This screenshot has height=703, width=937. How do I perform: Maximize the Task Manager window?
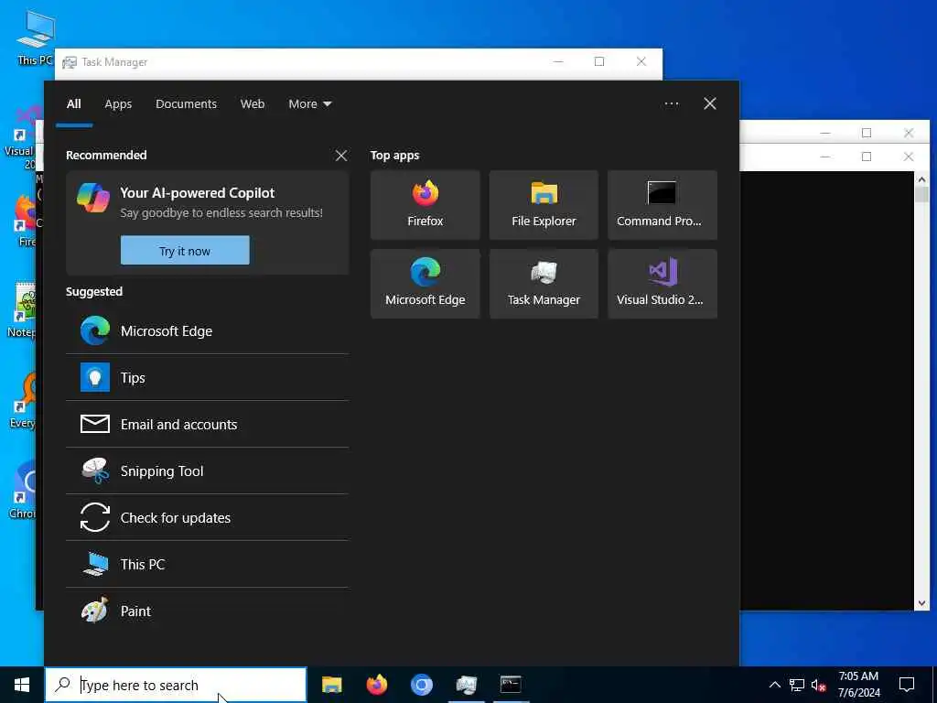click(598, 61)
